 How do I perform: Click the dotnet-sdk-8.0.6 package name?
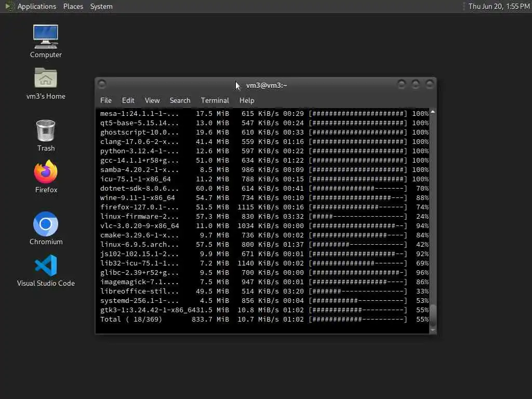(139, 188)
